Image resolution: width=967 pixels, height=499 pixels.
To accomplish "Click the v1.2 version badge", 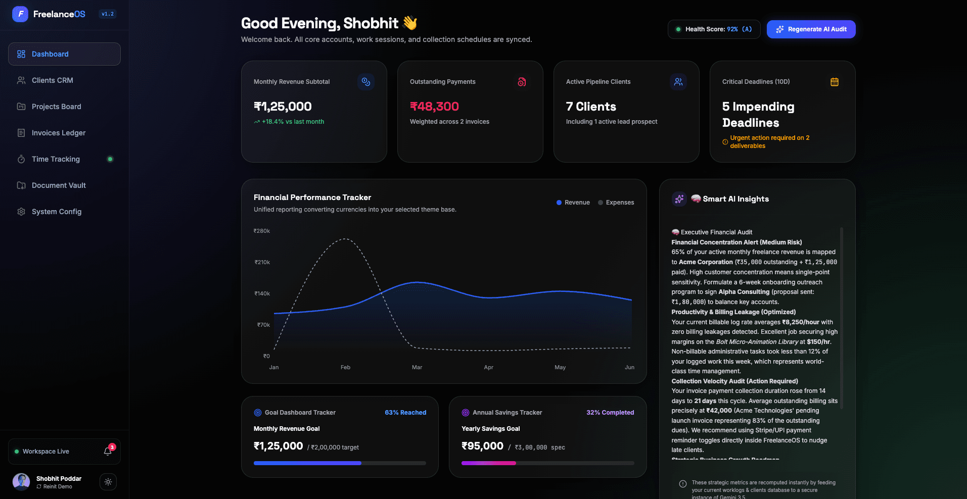I will (x=108, y=14).
